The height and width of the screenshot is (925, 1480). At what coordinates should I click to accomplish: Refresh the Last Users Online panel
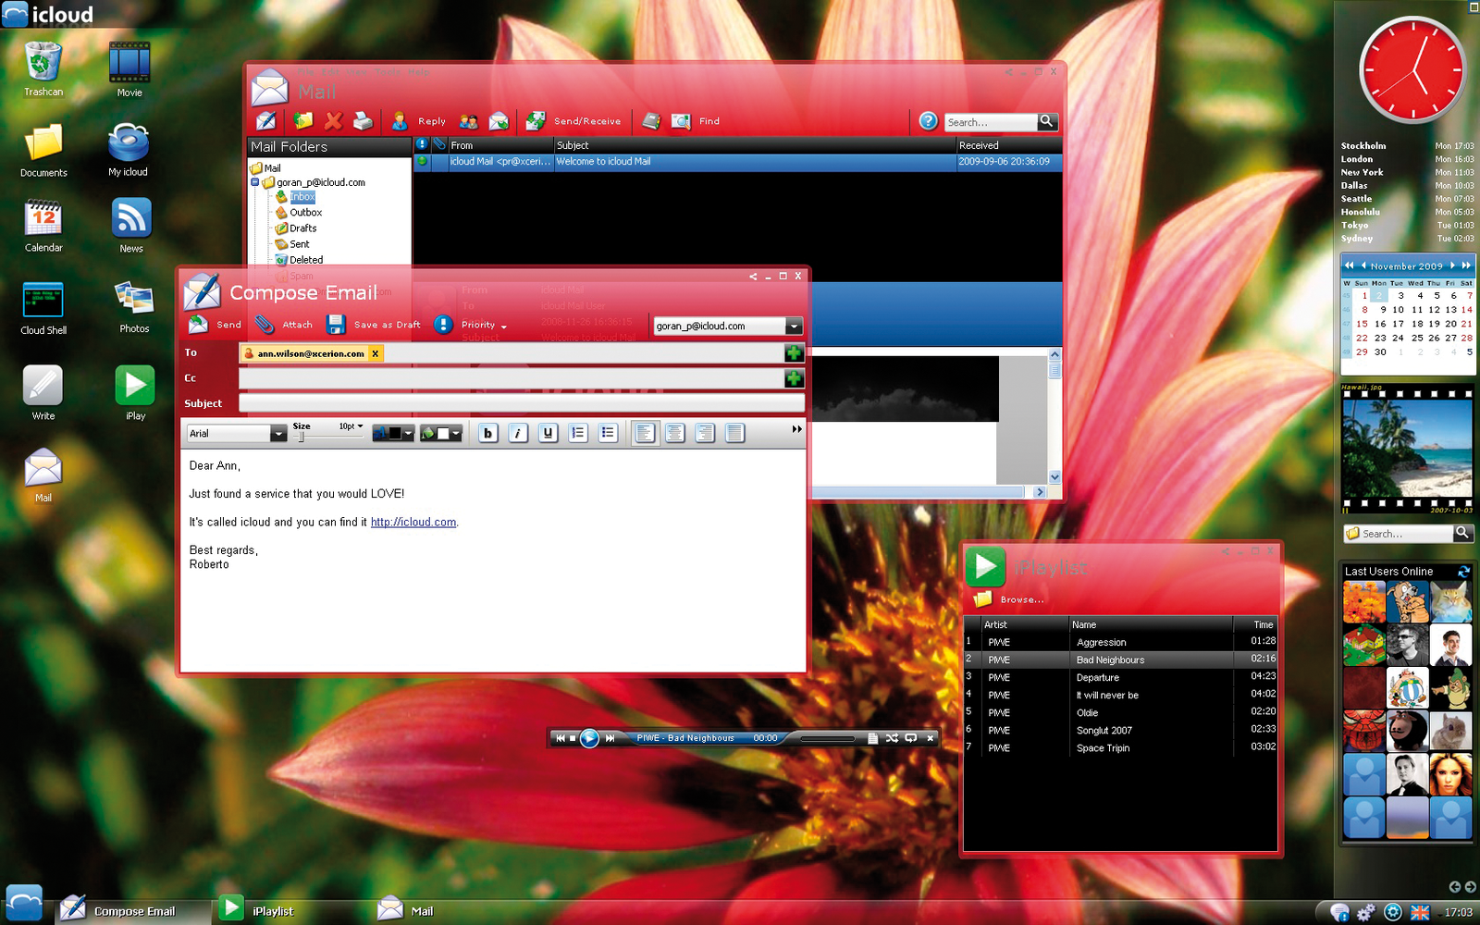[x=1463, y=572]
